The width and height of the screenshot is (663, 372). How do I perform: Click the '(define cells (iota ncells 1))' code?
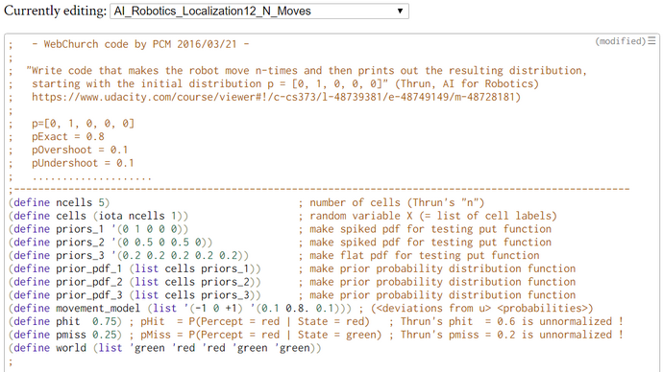(x=98, y=216)
